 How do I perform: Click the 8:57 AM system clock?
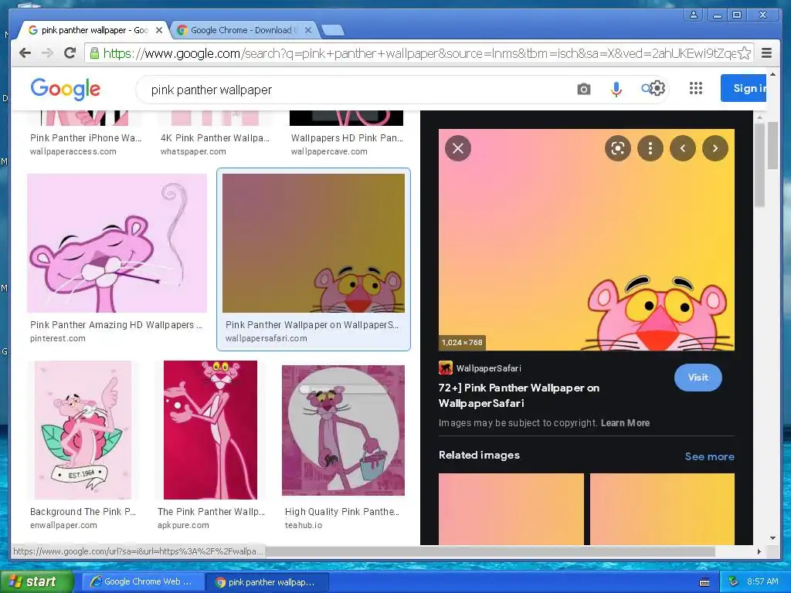point(762,582)
